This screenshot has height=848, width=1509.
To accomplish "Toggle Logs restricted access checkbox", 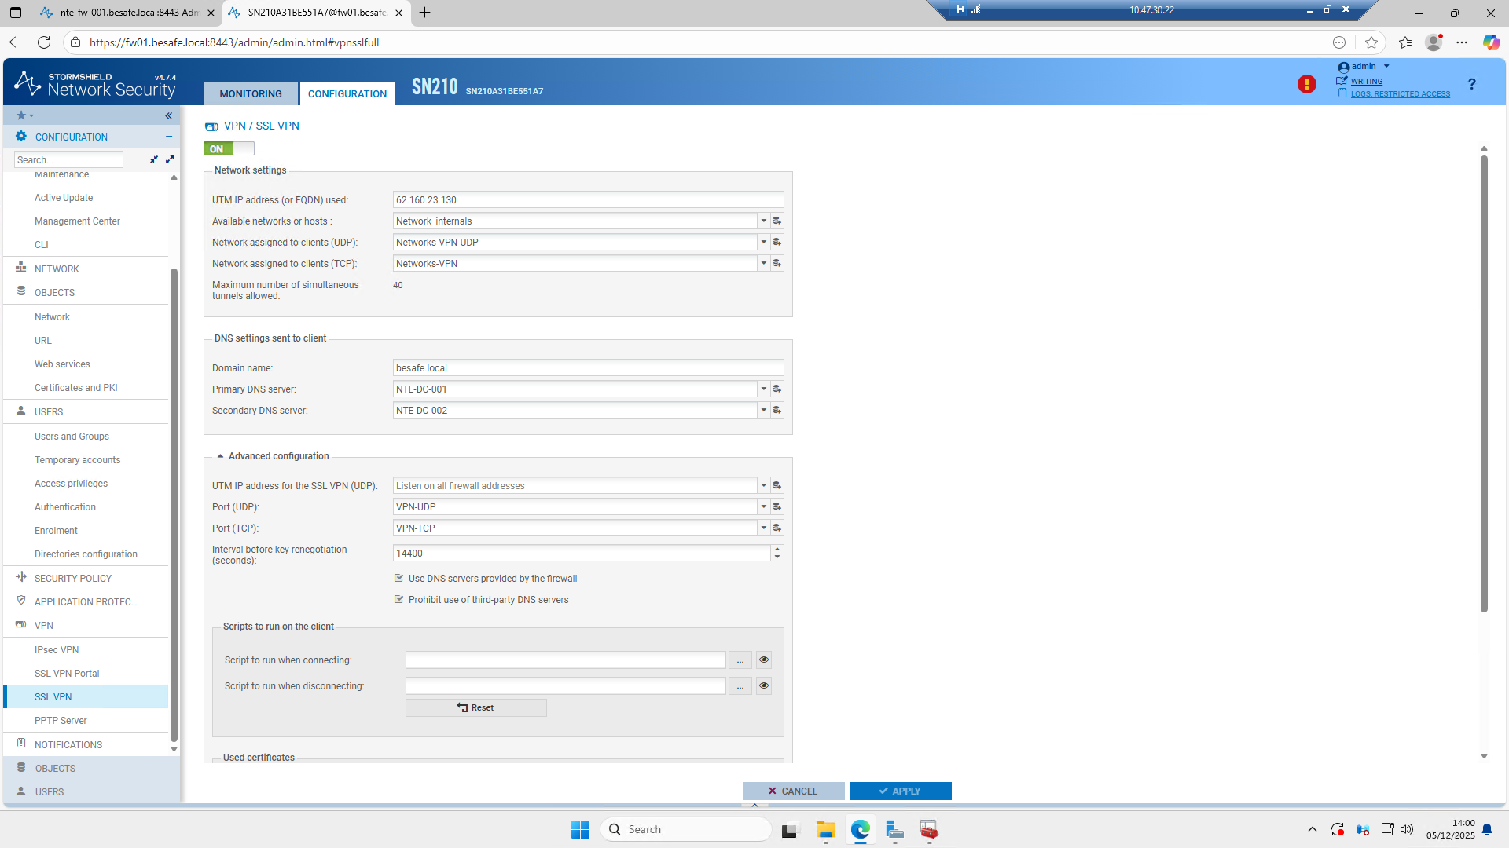I will click(x=1342, y=93).
